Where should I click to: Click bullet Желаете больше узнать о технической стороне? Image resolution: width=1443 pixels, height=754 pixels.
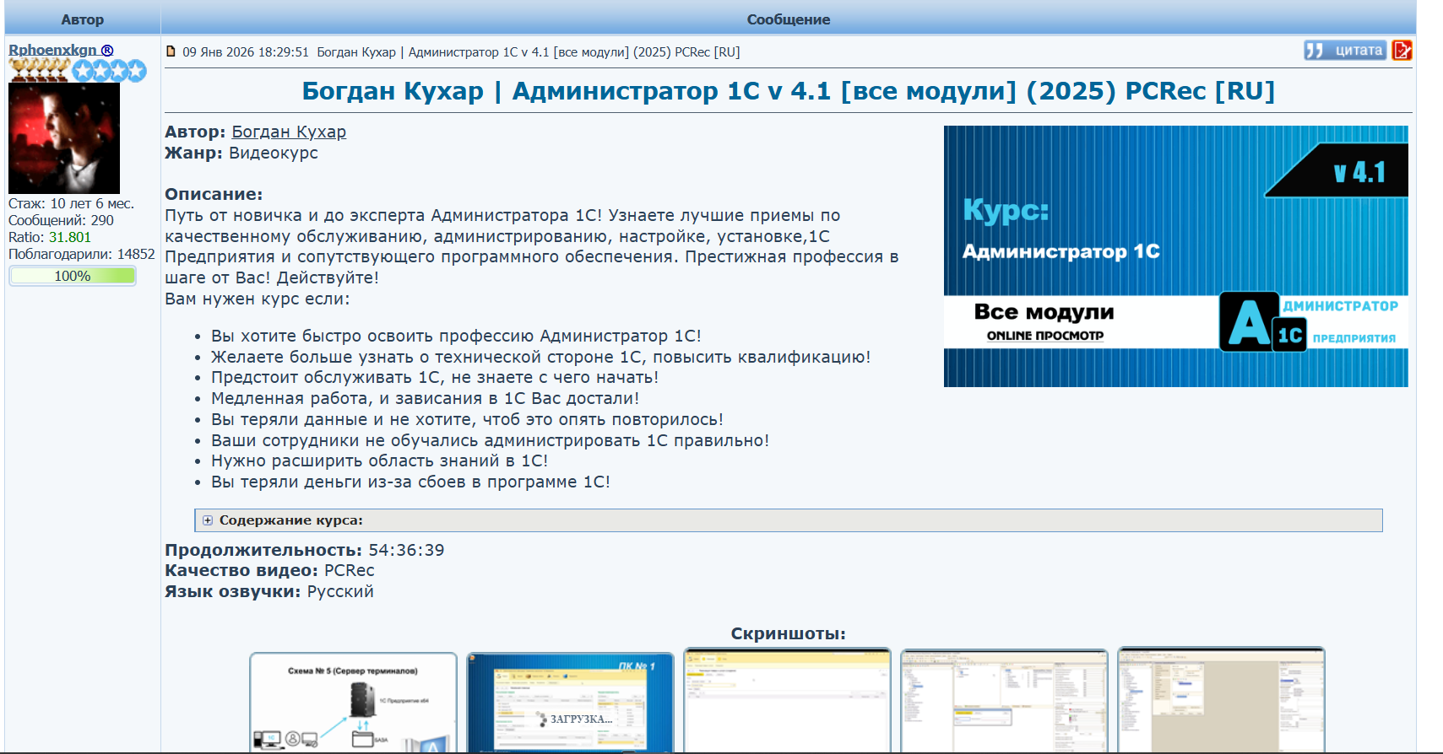pyautogui.click(x=541, y=357)
